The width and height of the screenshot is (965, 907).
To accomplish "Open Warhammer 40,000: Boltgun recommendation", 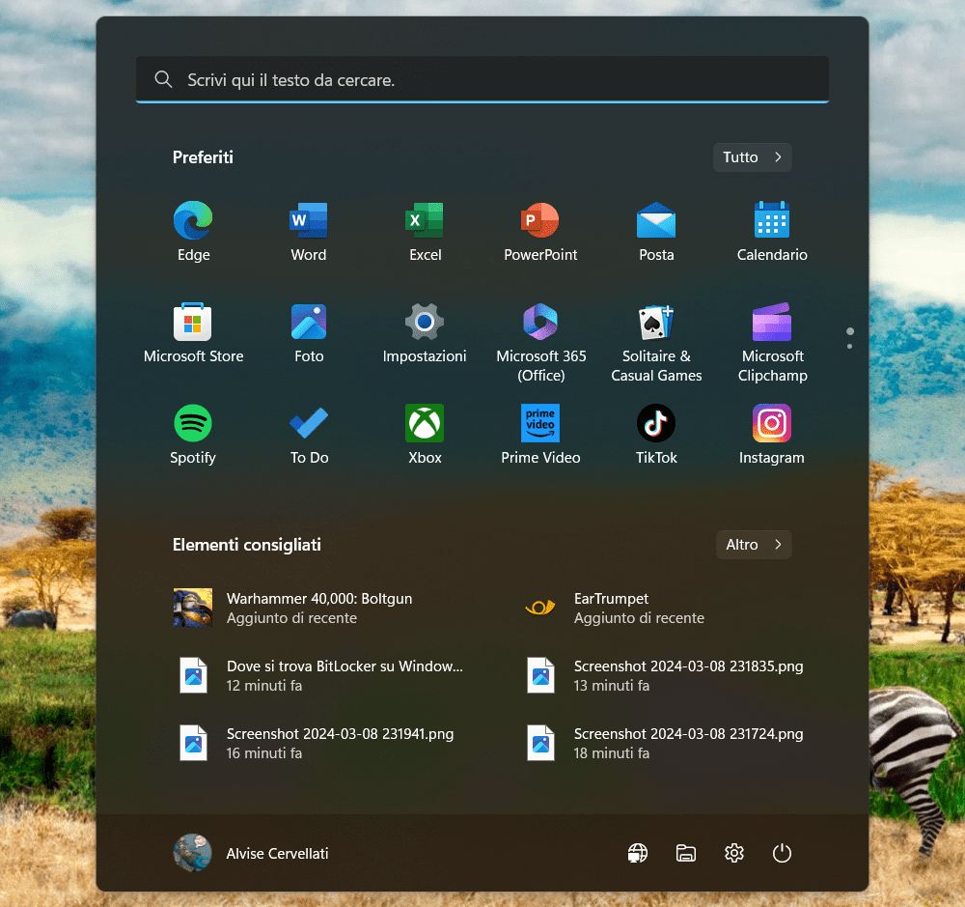I will tap(318, 608).
